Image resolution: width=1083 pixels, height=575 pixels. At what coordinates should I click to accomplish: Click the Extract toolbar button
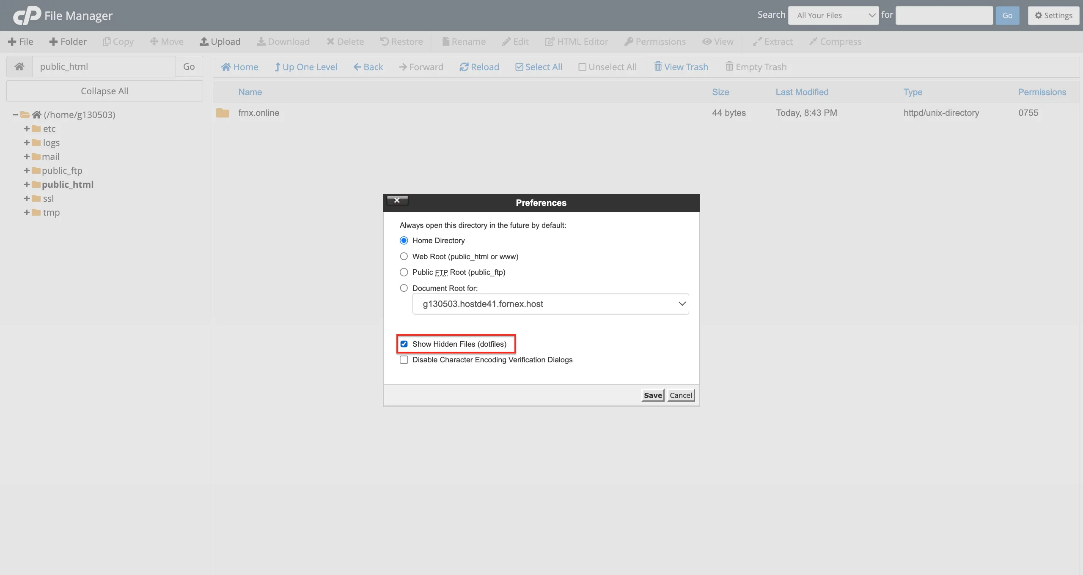tap(773, 41)
